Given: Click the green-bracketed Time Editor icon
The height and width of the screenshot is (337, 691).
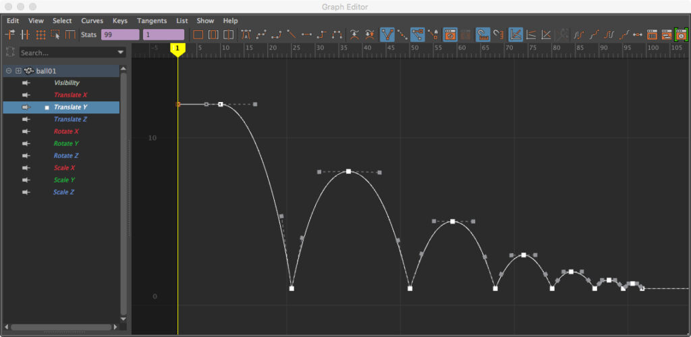Looking at the screenshot, I should [682, 34].
